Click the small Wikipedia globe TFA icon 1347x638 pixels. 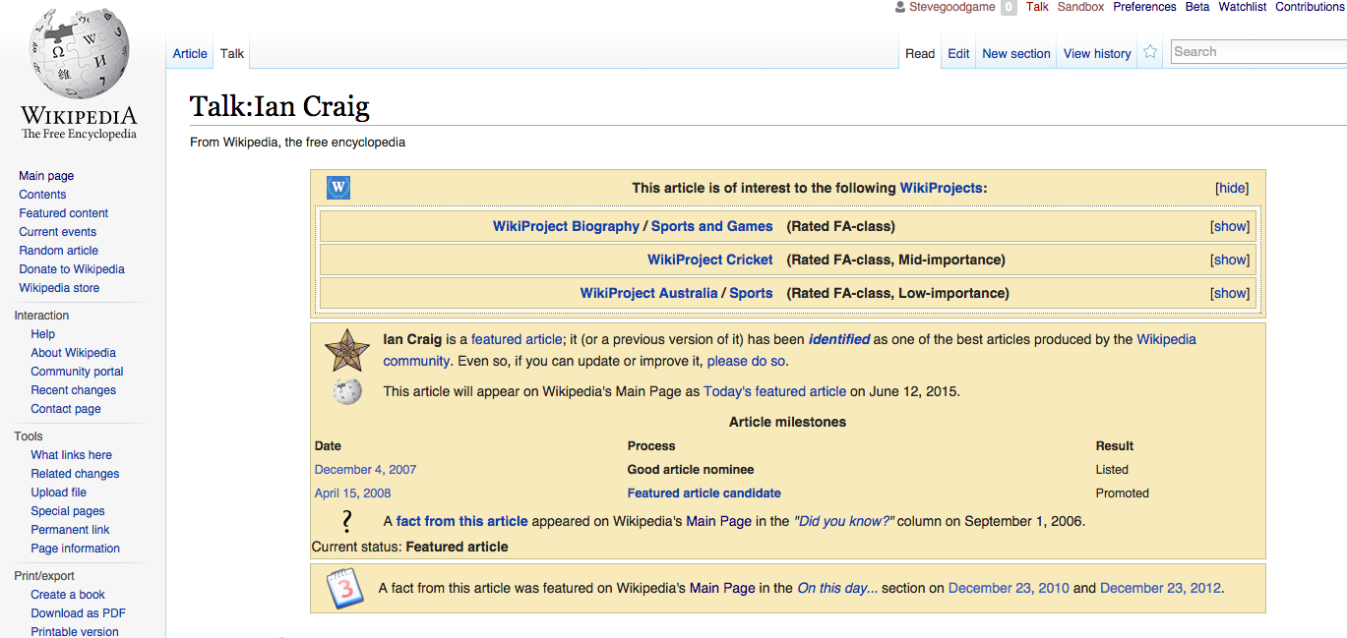pos(347,391)
